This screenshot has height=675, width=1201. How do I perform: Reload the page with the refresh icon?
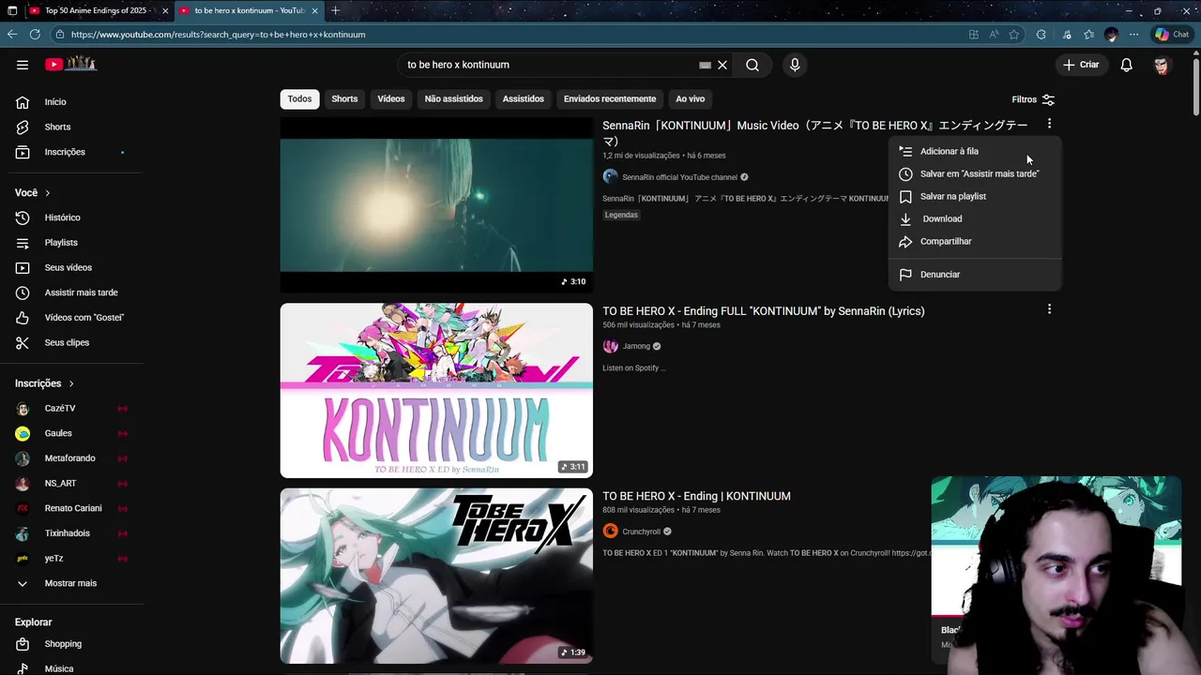pyautogui.click(x=35, y=35)
